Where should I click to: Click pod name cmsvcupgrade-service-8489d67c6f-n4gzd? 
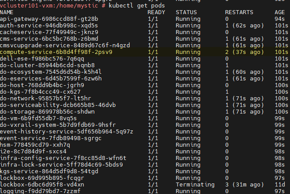[65, 46]
